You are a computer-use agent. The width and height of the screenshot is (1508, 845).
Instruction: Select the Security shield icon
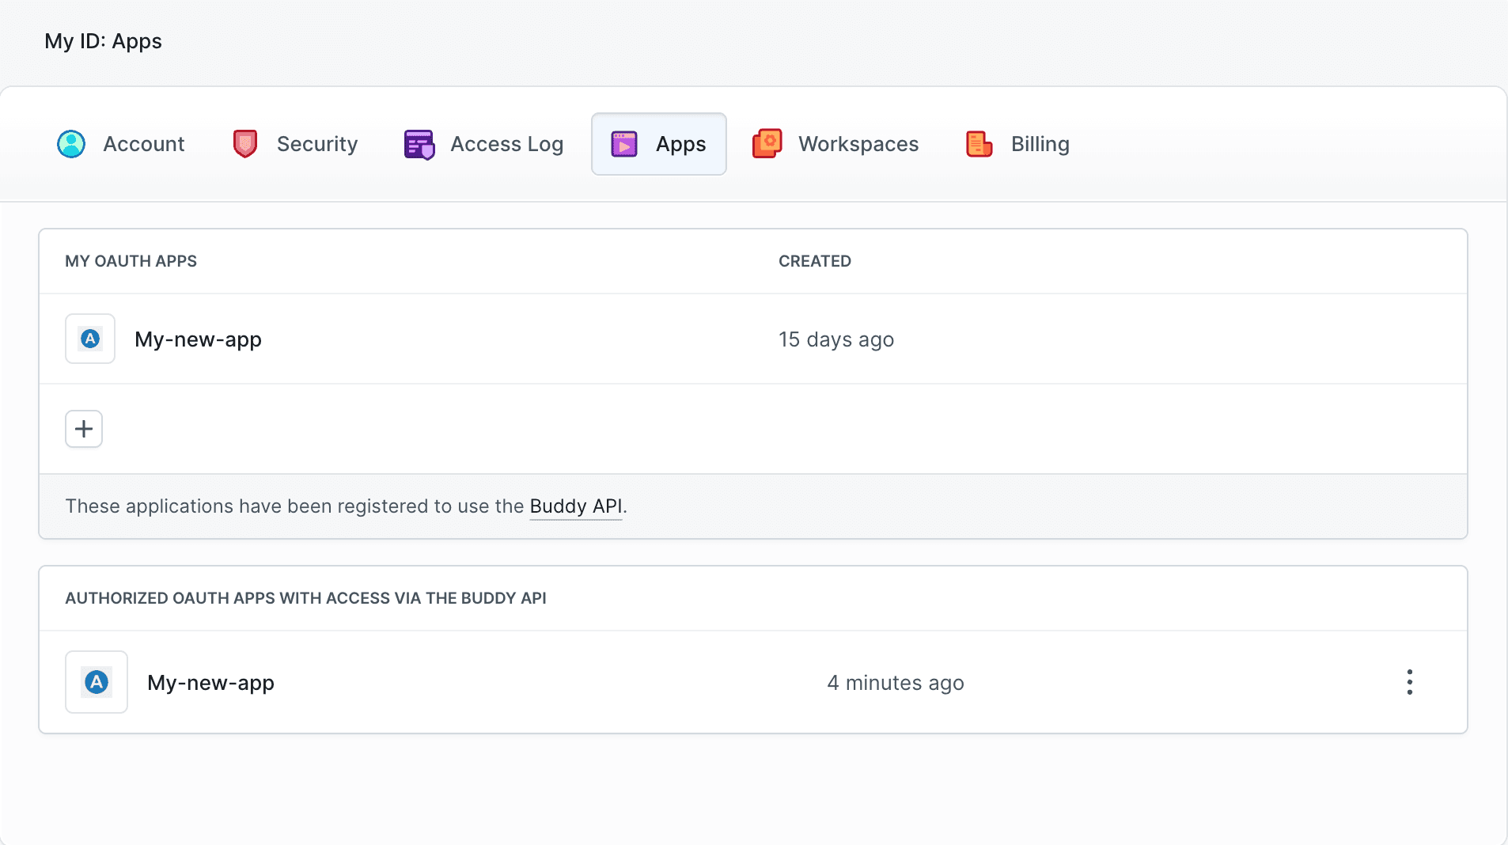(244, 143)
